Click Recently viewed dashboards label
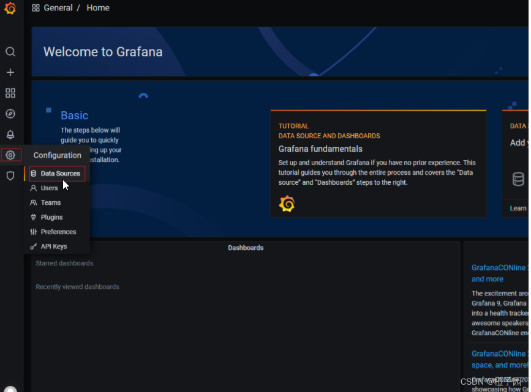This screenshot has width=531, height=392. click(77, 287)
